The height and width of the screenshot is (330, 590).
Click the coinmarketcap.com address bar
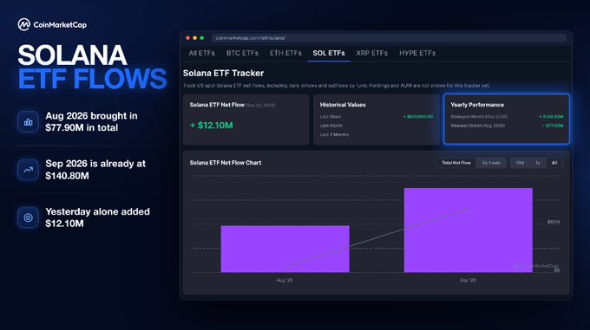pos(389,38)
